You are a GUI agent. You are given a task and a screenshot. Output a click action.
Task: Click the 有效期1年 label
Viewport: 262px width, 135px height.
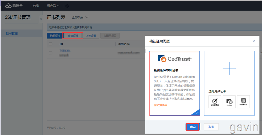click(x=161, y=105)
